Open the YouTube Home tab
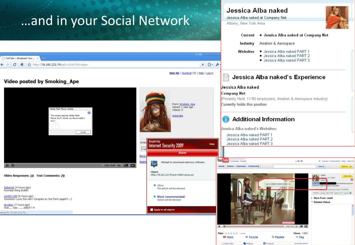 pos(221,166)
